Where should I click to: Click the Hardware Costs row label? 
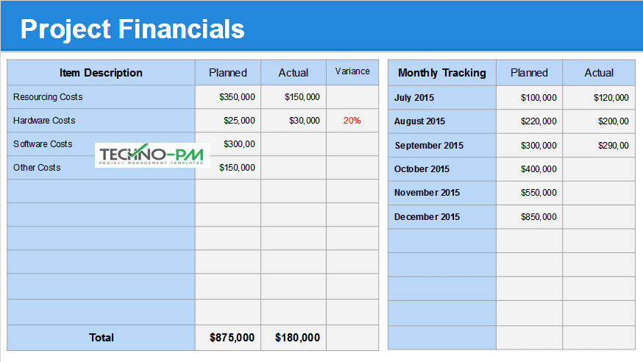pyautogui.click(x=44, y=121)
